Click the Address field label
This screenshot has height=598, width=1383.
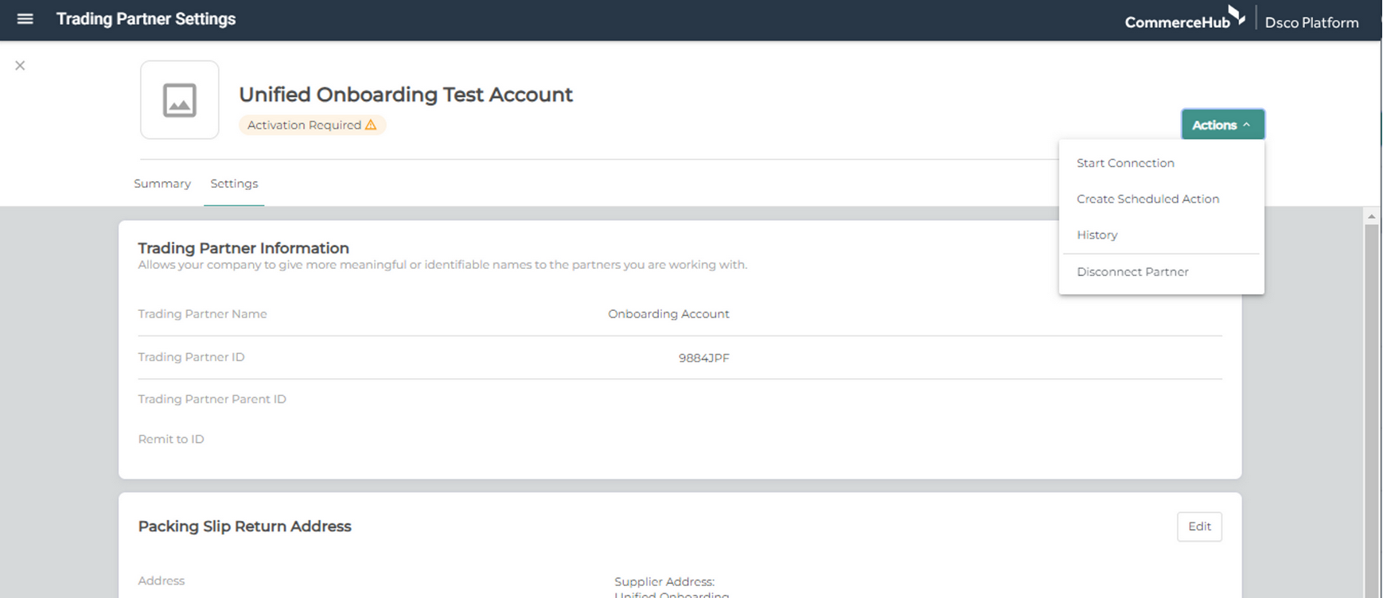[162, 581]
